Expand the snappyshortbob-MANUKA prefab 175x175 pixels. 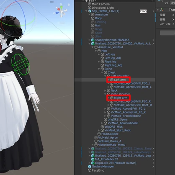point(90,40)
